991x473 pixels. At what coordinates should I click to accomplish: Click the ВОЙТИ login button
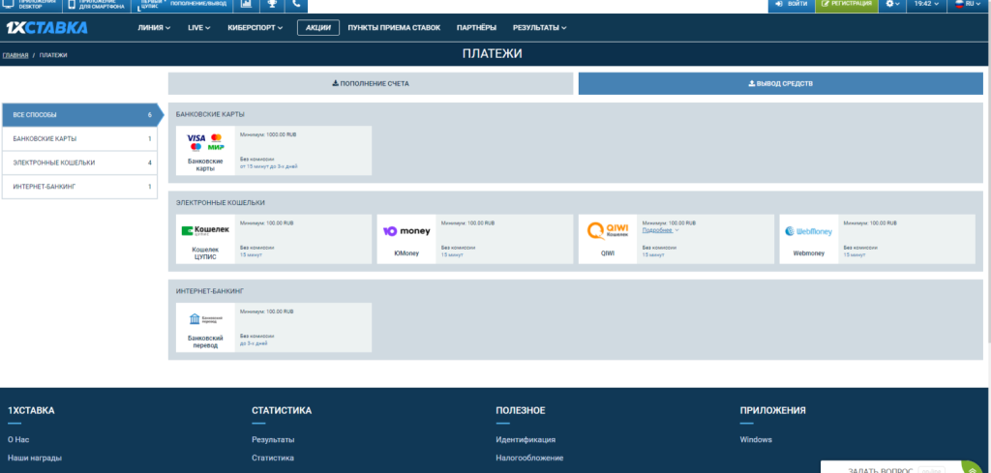(x=792, y=5)
